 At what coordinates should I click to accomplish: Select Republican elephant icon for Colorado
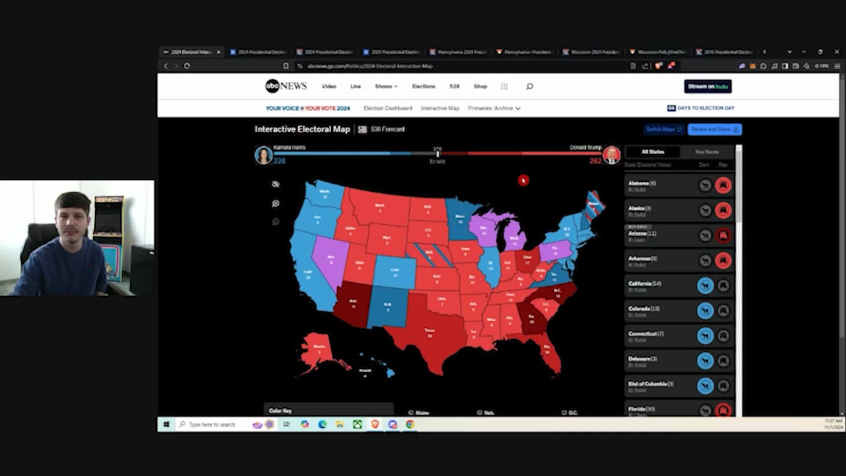point(723,311)
